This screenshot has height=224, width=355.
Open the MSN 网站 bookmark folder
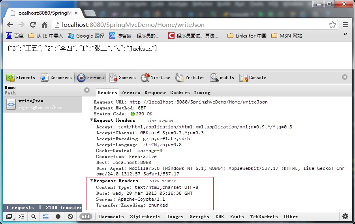click(287, 36)
